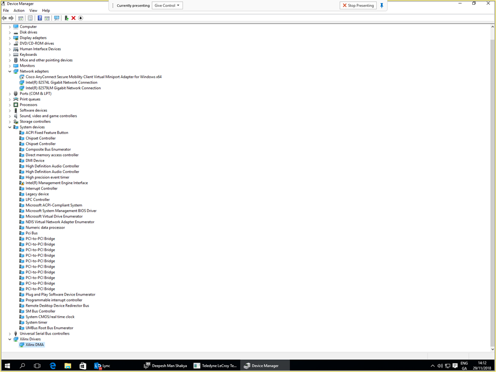Expand the Display adapters node
Image resolution: width=496 pixels, height=372 pixels.
pos(10,38)
